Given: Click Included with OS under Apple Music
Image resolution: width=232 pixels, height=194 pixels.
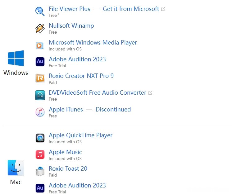Looking at the screenshot, I should tap(65, 159).
